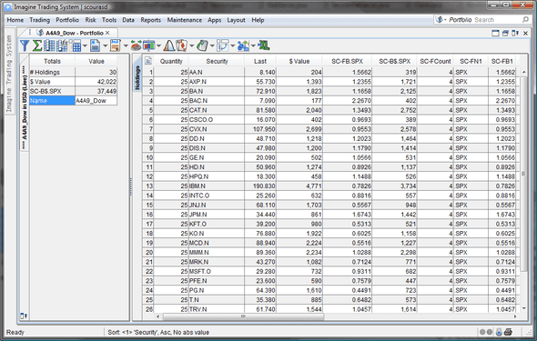
Task: Select the IBM.N security cell
Action: 217,186
